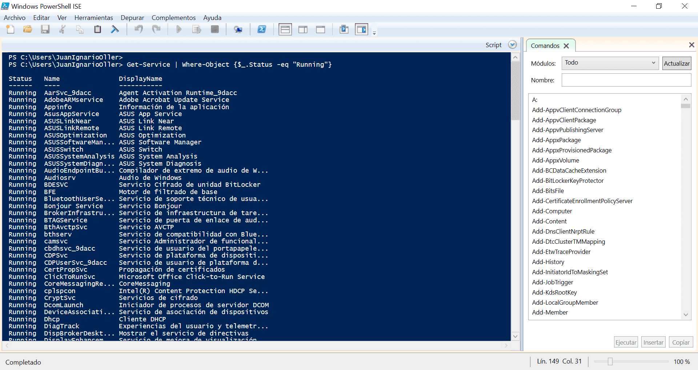This screenshot has height=370, width=698.
Task: Paste from clipboard toolbar icon
Action: (x=97, y=29)
